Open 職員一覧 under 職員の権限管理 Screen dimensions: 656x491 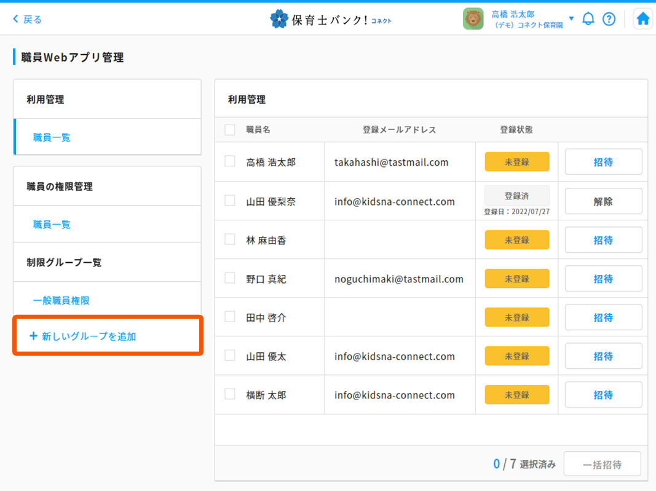tap(52, 225)
